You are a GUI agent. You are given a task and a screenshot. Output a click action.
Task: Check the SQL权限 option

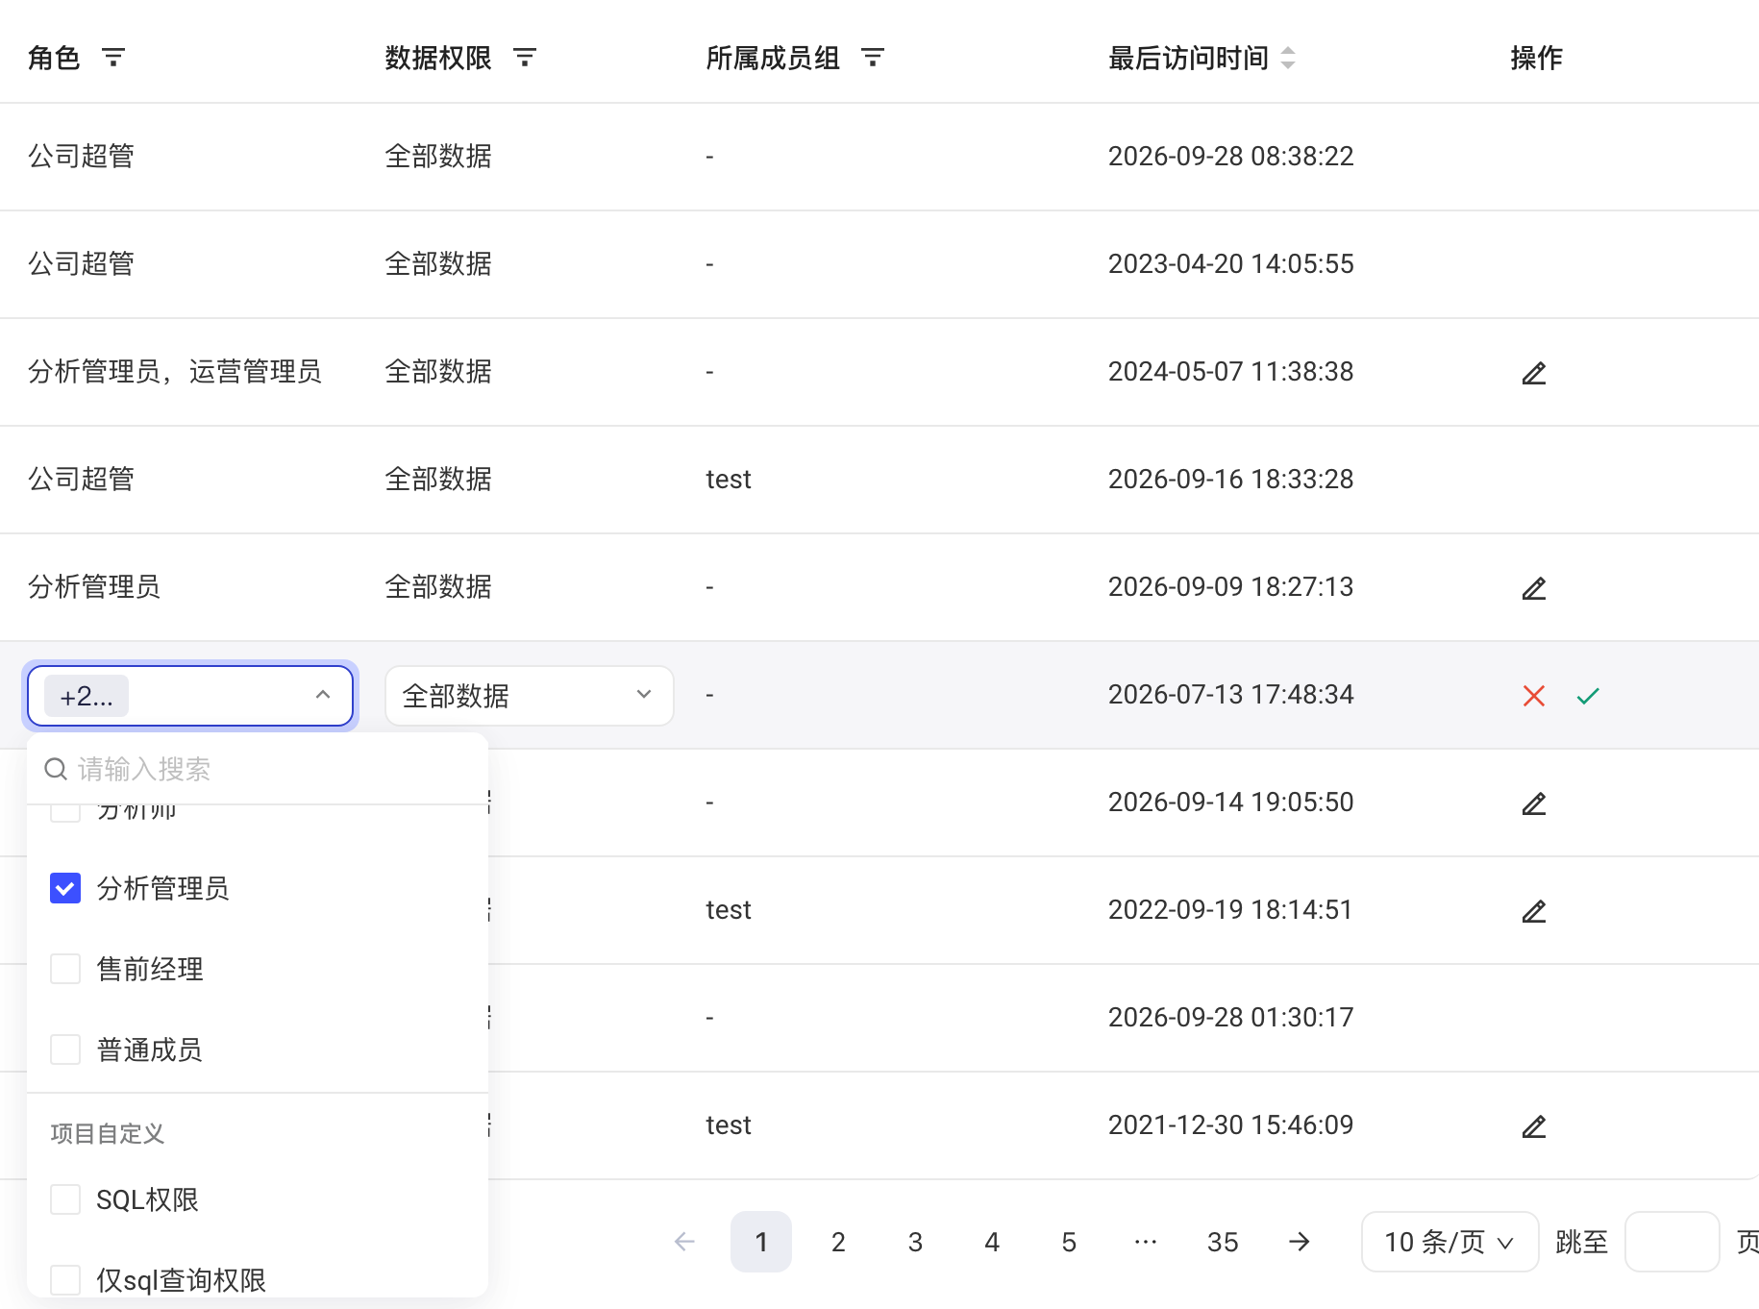tap(65, 1199)
